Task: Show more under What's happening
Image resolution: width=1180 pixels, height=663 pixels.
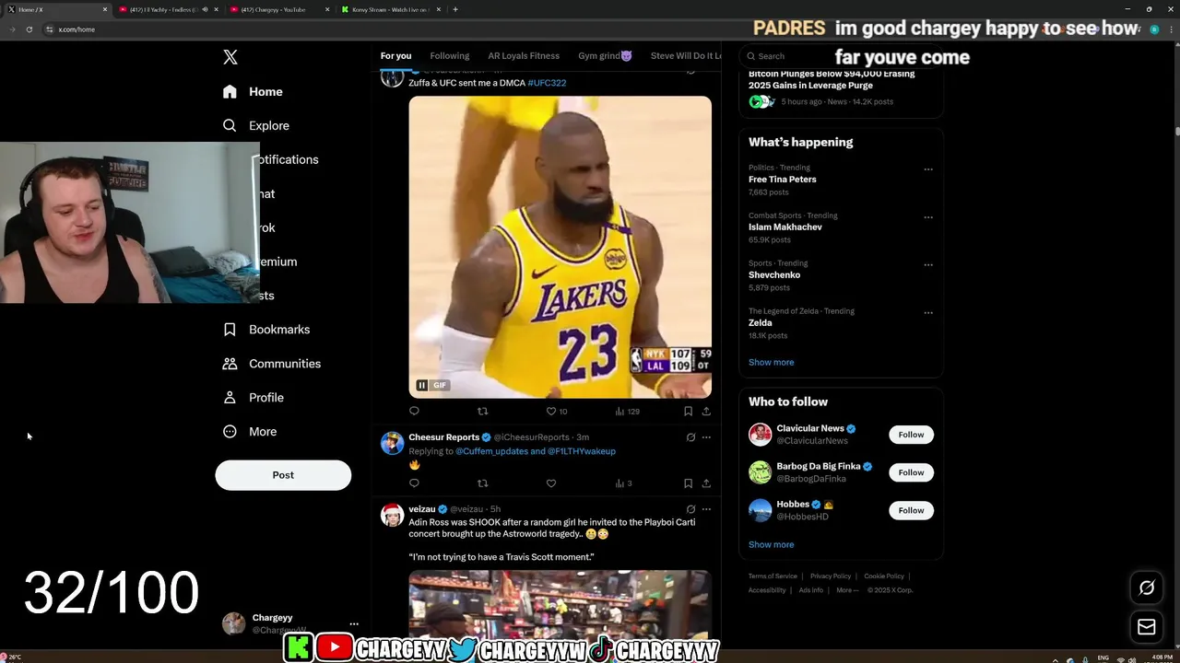Action: [x=771, y=362]
